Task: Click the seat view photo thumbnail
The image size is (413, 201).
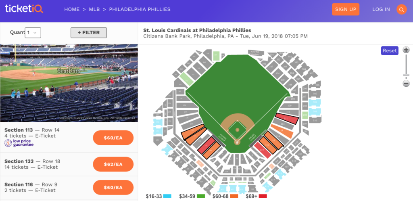Action: click(69, 83)
